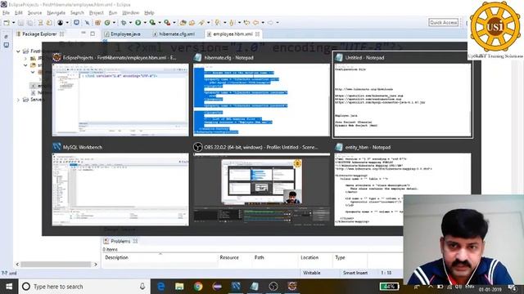Click the Run Last Tool external tools icon
Screen dimensions: 524x294
coord(167,23)
